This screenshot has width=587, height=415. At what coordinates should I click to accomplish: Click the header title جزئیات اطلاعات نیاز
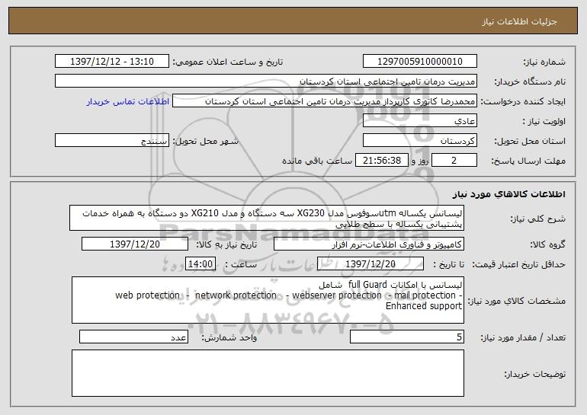tap(519, 21)
